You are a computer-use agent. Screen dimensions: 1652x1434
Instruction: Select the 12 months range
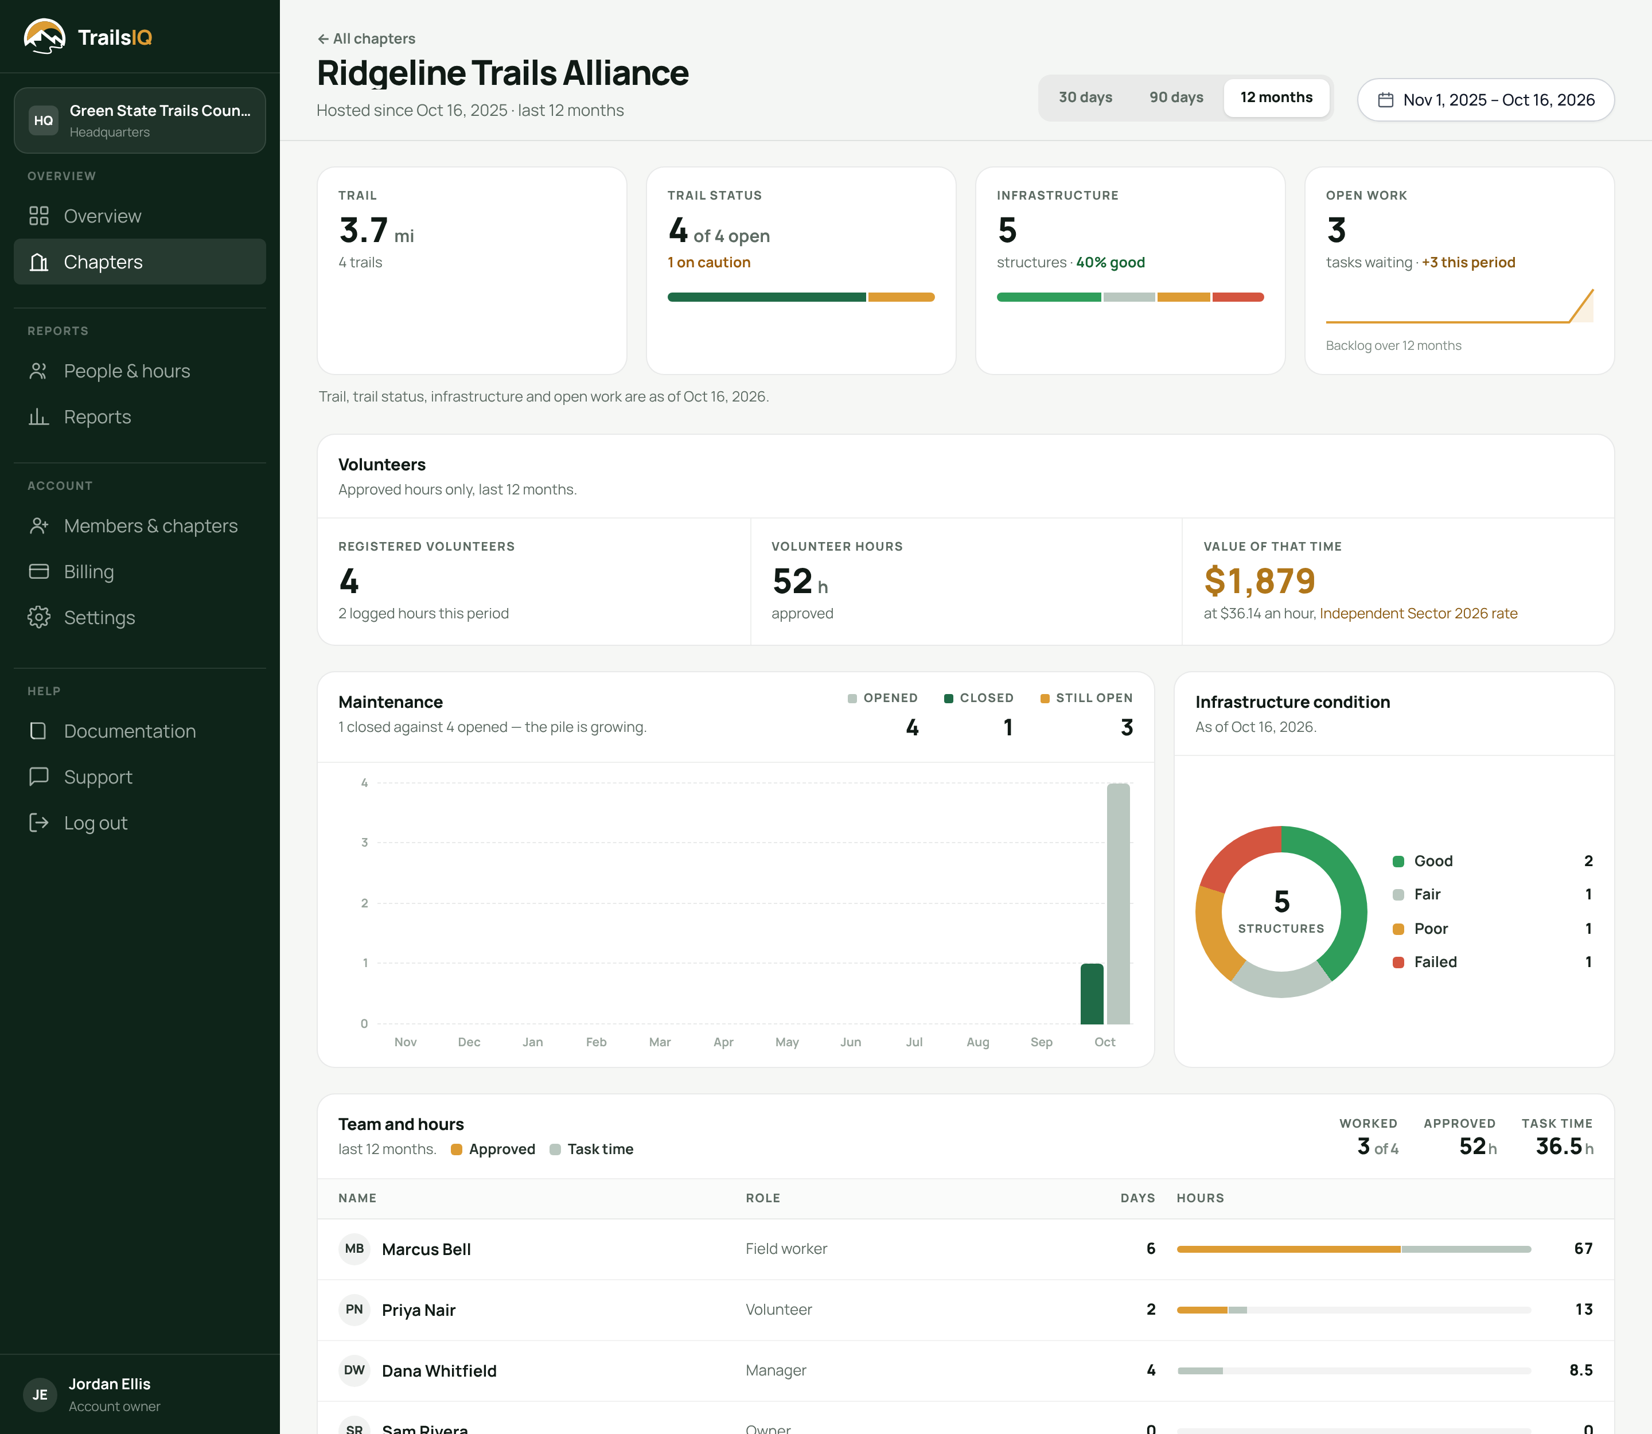1277,98
